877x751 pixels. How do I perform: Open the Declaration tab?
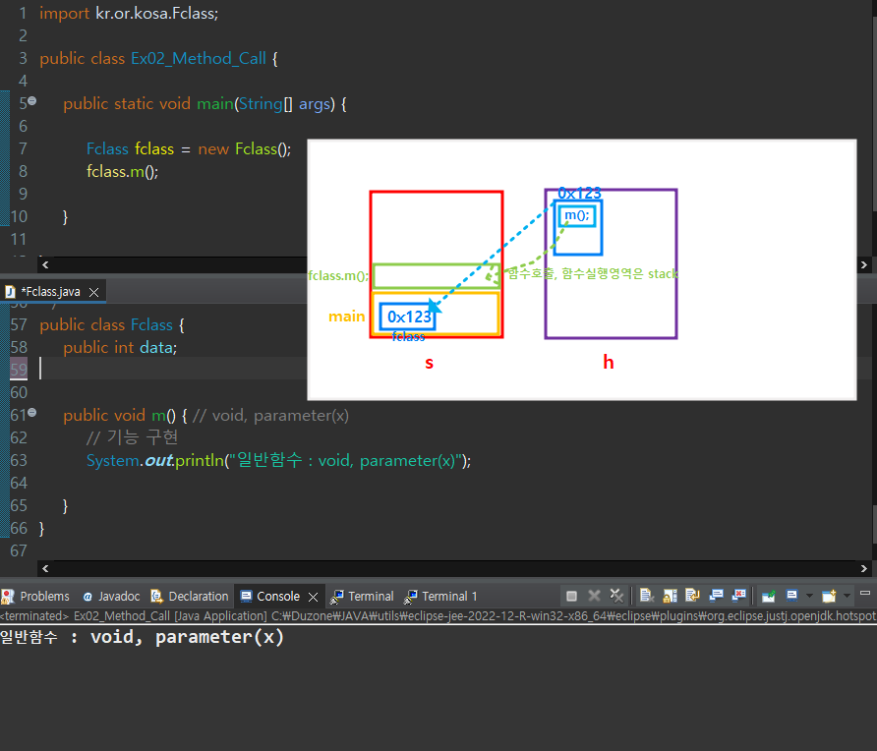[x=190, y=596]
